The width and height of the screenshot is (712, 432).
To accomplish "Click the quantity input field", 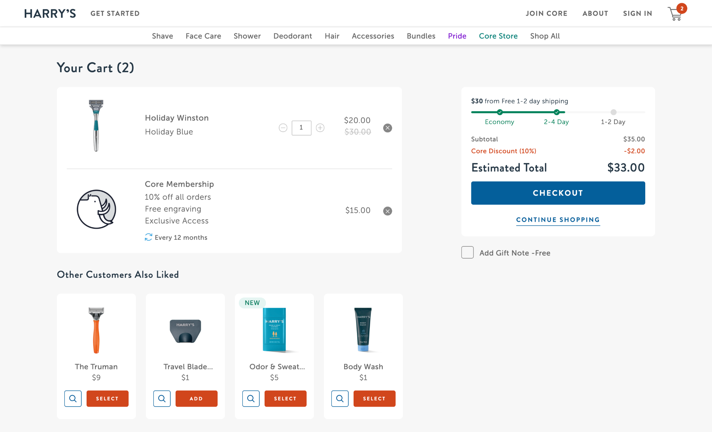I will 301,128.
